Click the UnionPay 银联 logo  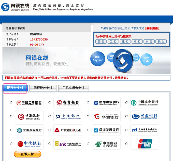pos(145,144)
